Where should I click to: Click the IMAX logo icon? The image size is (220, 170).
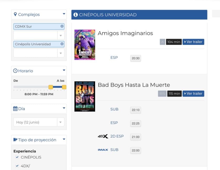click(x=103, y=150)
